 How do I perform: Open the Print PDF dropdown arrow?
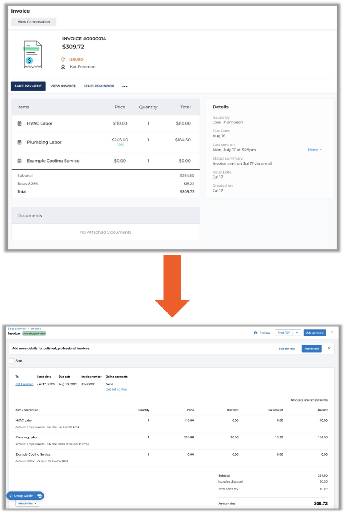click(297, 333)
